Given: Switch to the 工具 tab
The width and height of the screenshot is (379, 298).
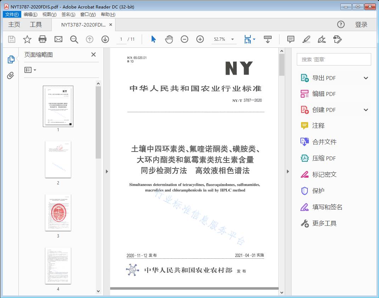Looking at the screenshot, I should click(36, 24).
